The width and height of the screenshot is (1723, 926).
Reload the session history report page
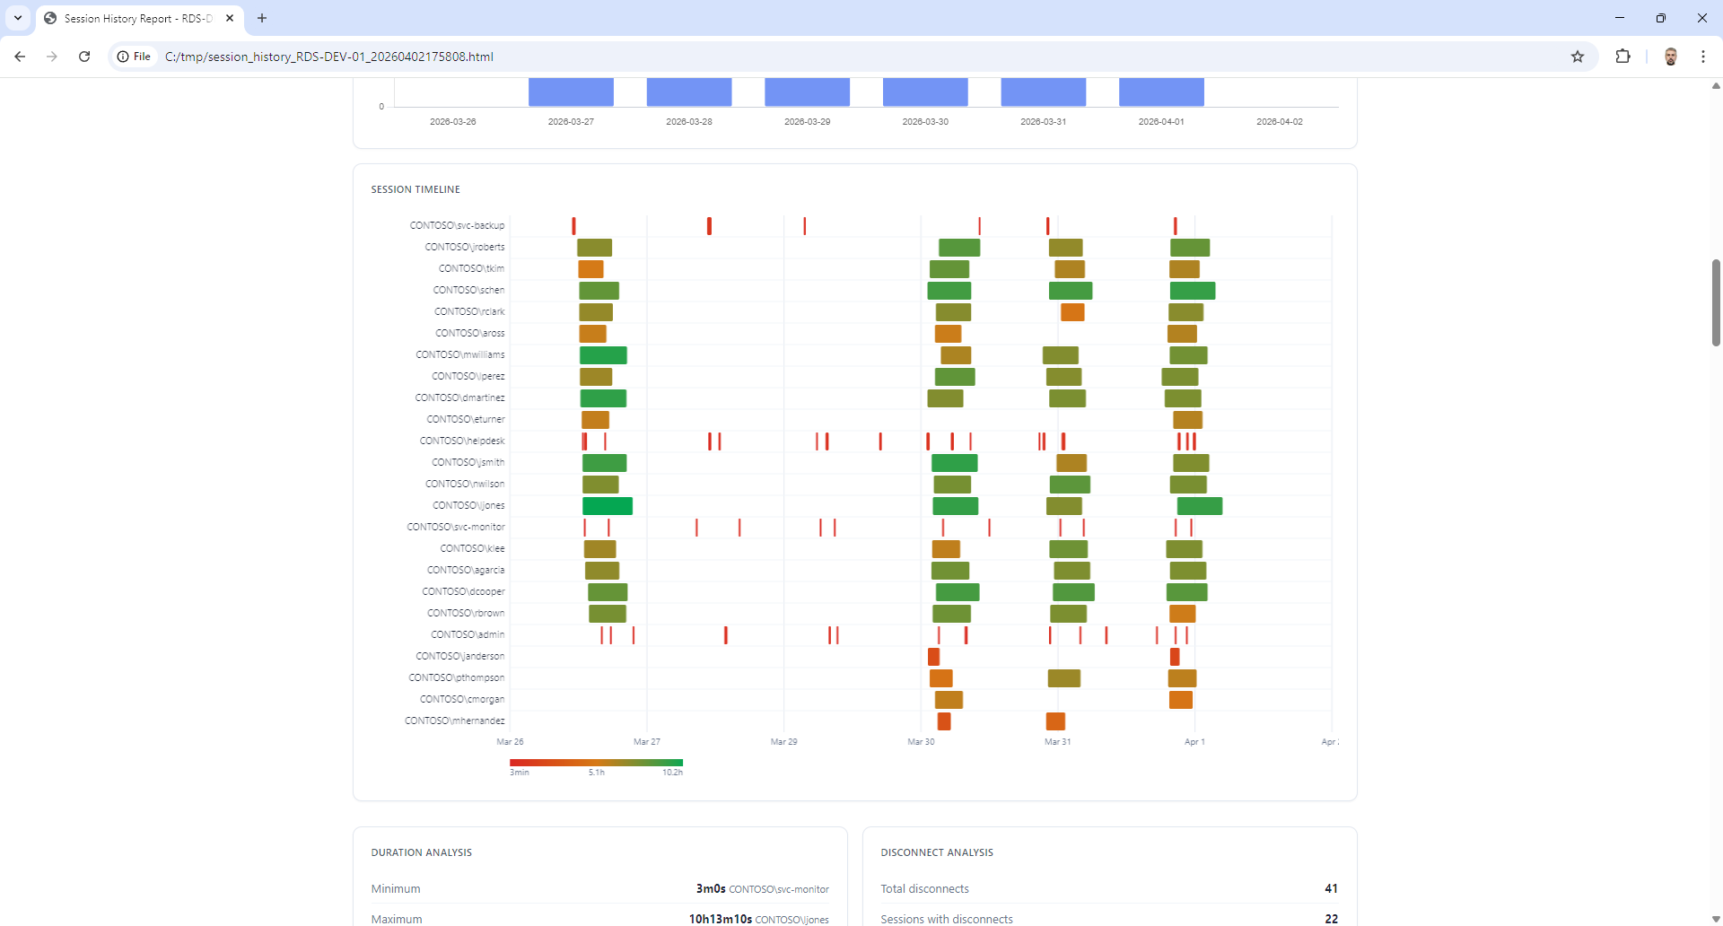pos(84,57)
